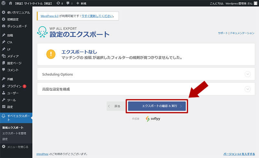Click the Soflyy logo below the buttons
This screenshot has width=259, height=158.
click(x=152, y=119)
